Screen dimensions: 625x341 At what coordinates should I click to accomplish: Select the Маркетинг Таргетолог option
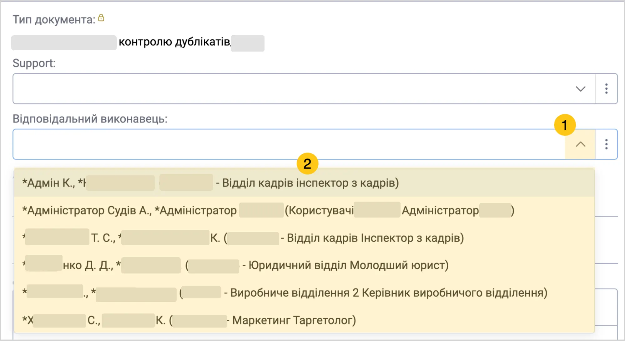(x=304, y=320)
